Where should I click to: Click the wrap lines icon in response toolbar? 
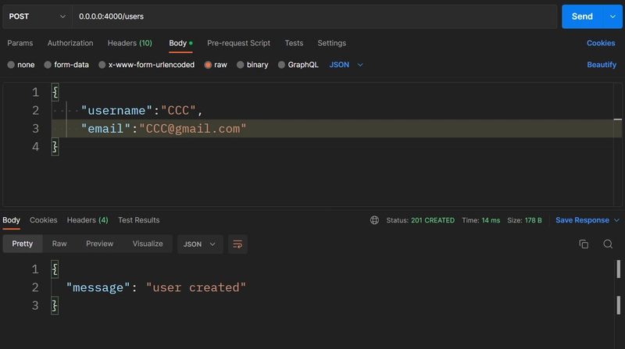click(x=237, y=244)
